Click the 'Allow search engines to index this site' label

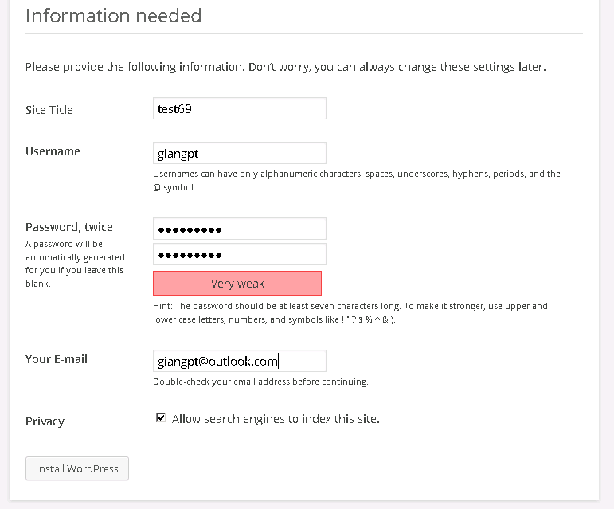pyautogui.click(x=276, y=419)
